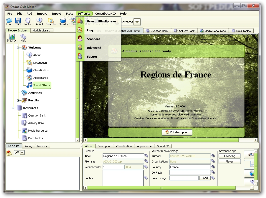Click the Version number 1.0 field
This screenshot has height=198, width=266.
pos(113,167)
